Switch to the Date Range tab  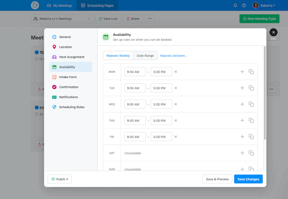[145, 56]
